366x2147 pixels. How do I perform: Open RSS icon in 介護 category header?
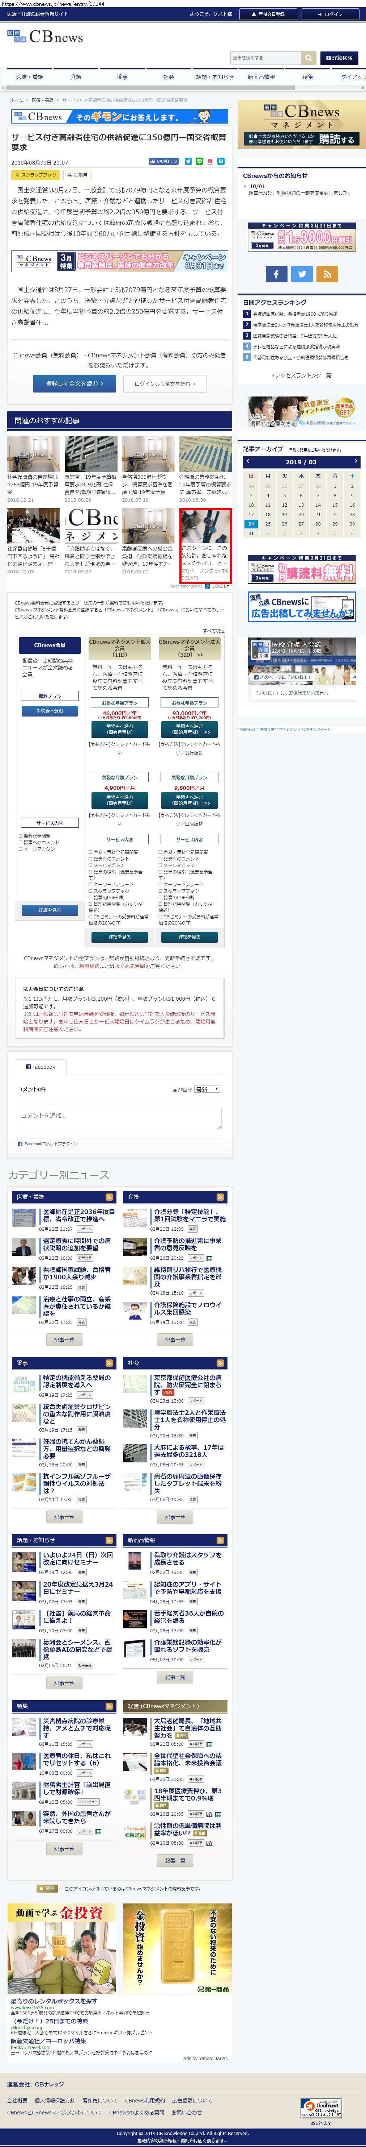coord(221,1196)
